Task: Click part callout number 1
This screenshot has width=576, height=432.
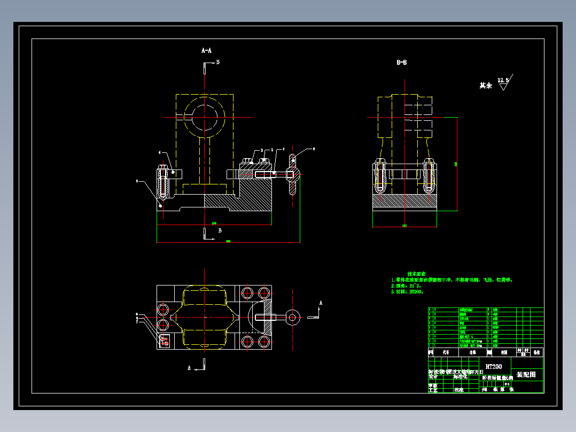Action: pyautogui.click(x=283, y=149)
